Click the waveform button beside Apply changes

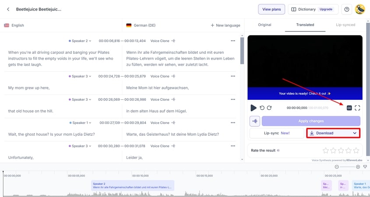point(255,121)
